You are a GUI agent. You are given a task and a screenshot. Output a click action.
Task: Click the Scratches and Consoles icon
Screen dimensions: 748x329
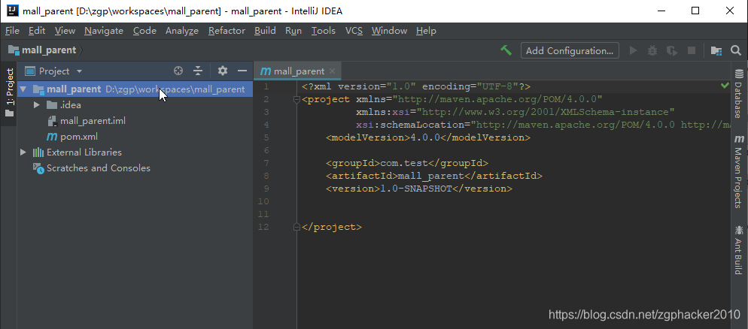click(38, 168)
